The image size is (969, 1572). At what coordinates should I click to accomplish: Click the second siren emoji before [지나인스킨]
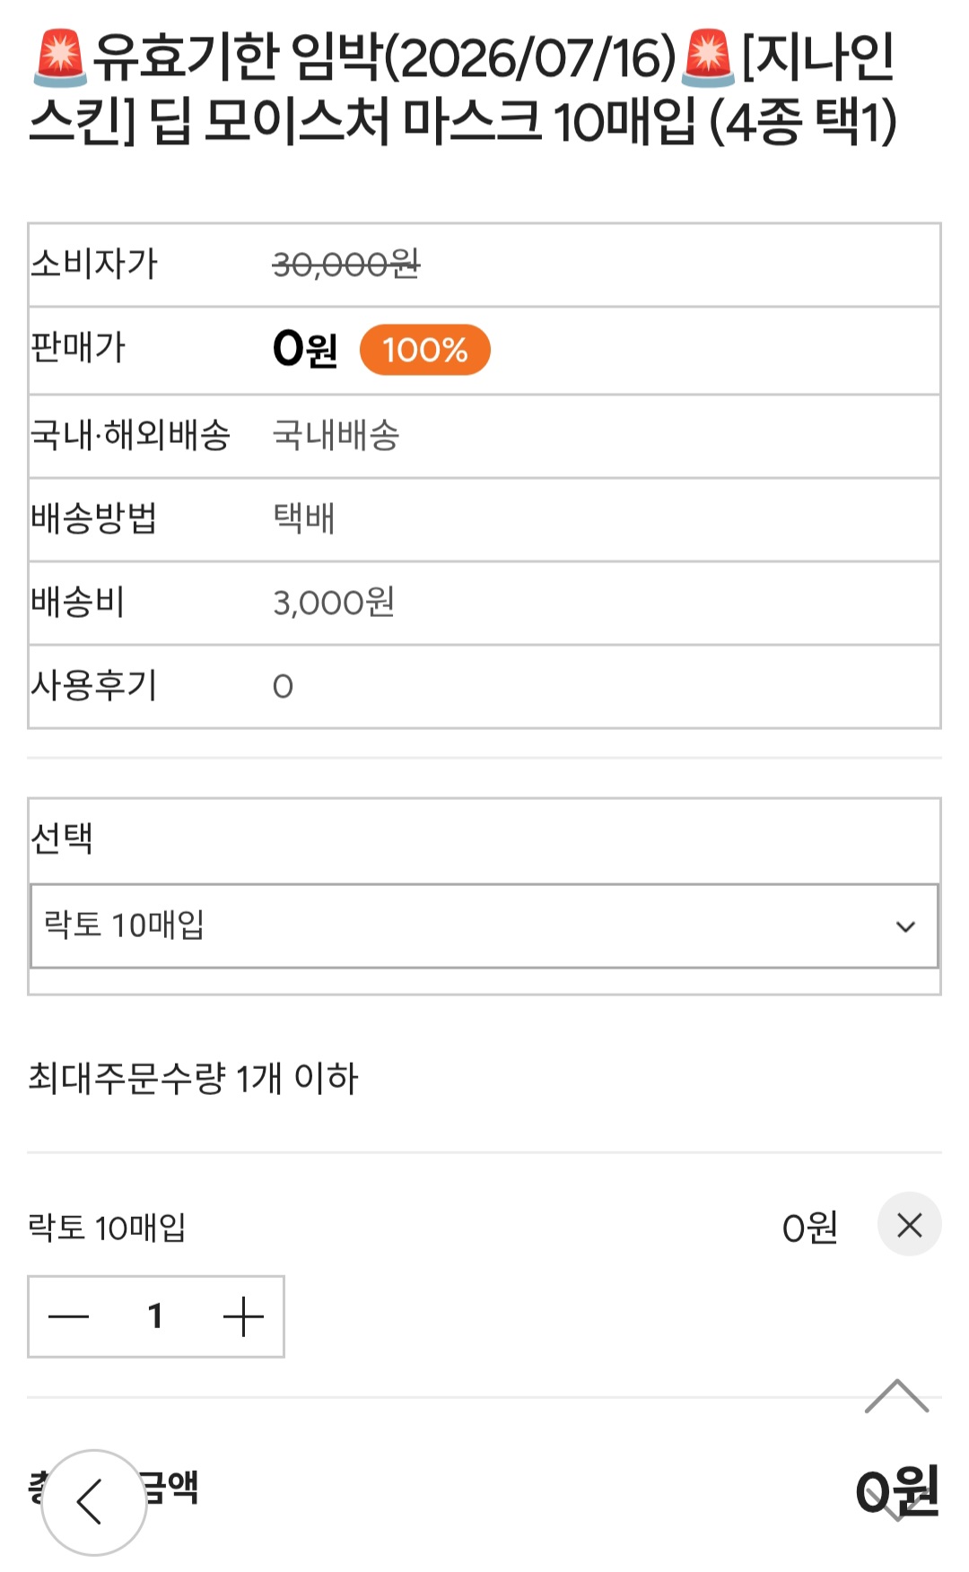point(708,57)
